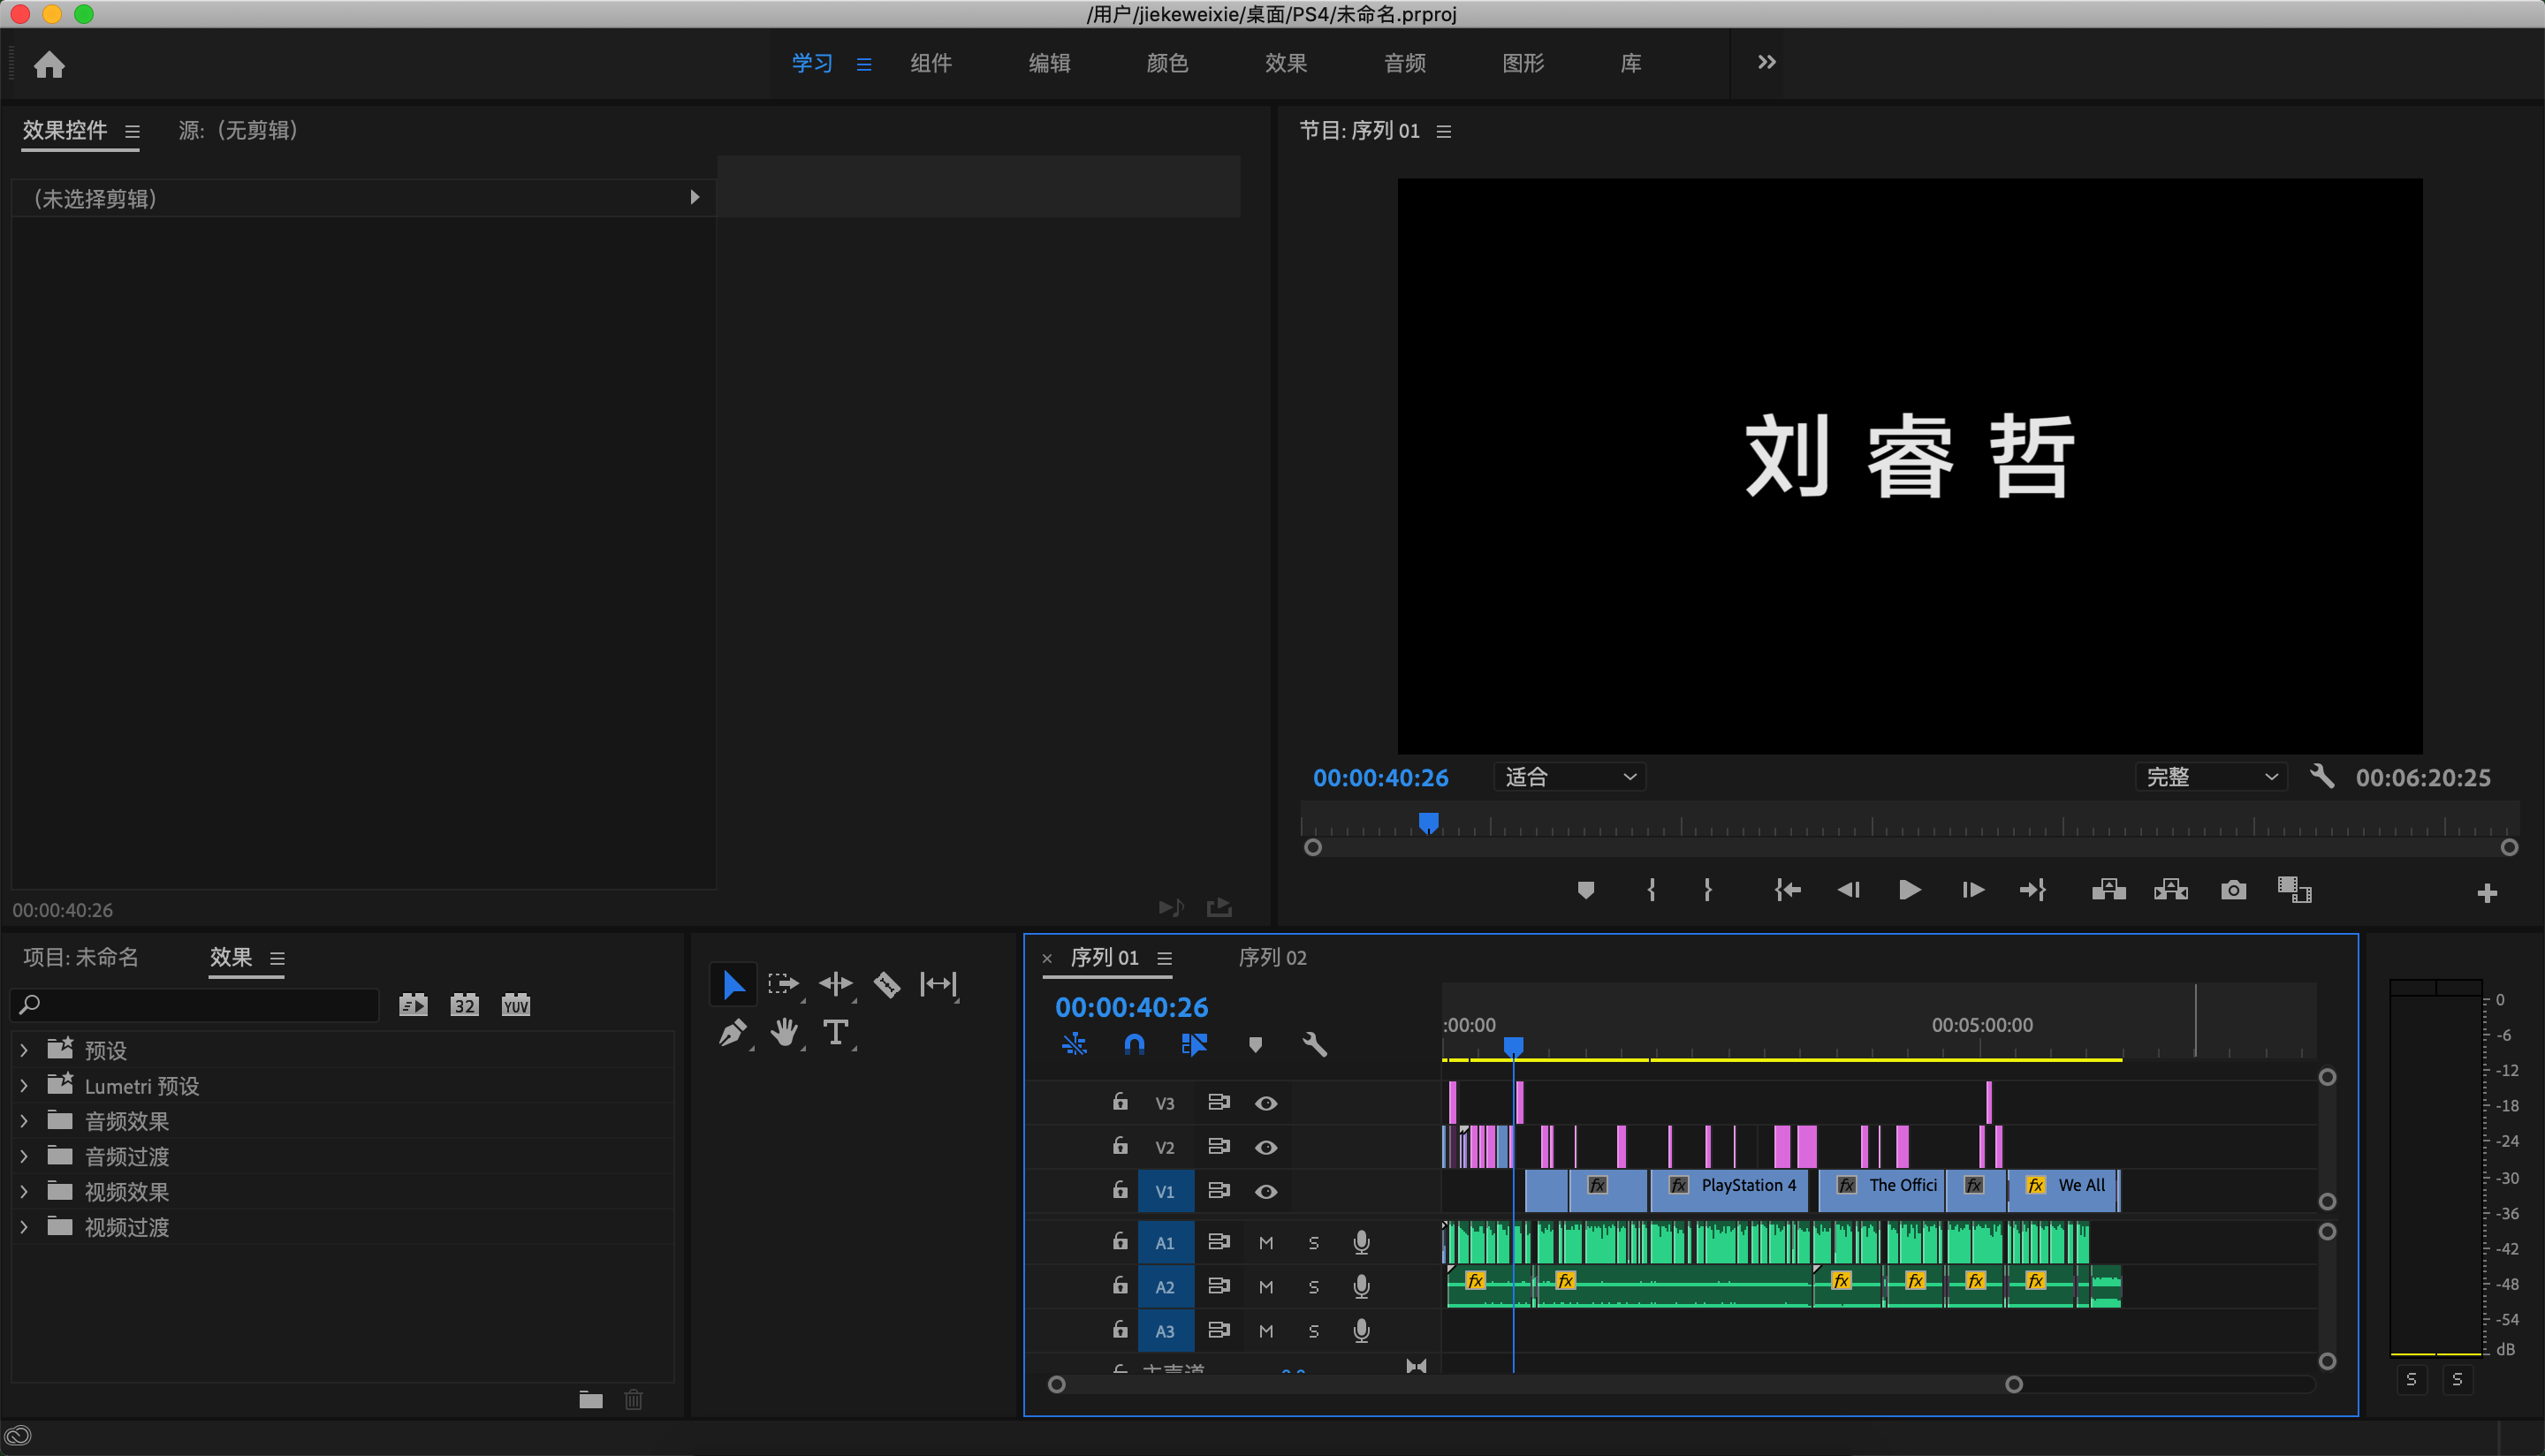
Task: Expand the 音频效果 folder
Action: click(x=24, y=1121)
